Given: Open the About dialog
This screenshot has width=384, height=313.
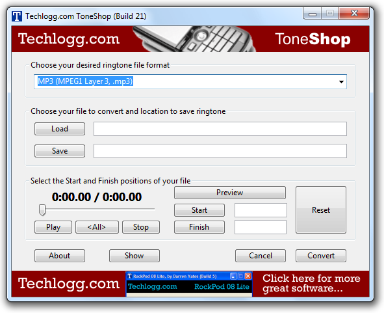Looking at the screenshot, I should click(x=60, y=256).
